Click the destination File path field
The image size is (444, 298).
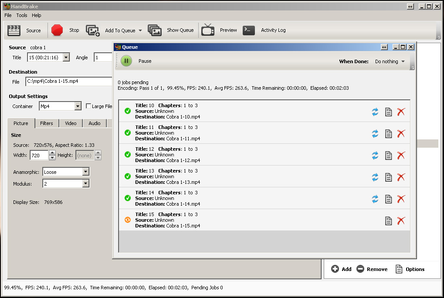[69, 81]
